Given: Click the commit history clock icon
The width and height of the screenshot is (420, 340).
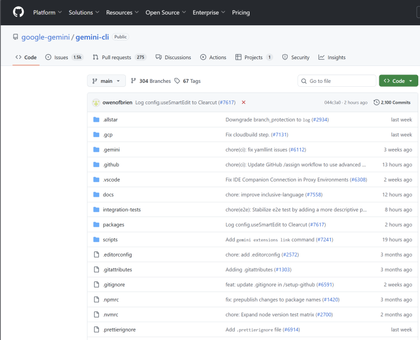Looking at the screenshot, I should pos(377,103).
